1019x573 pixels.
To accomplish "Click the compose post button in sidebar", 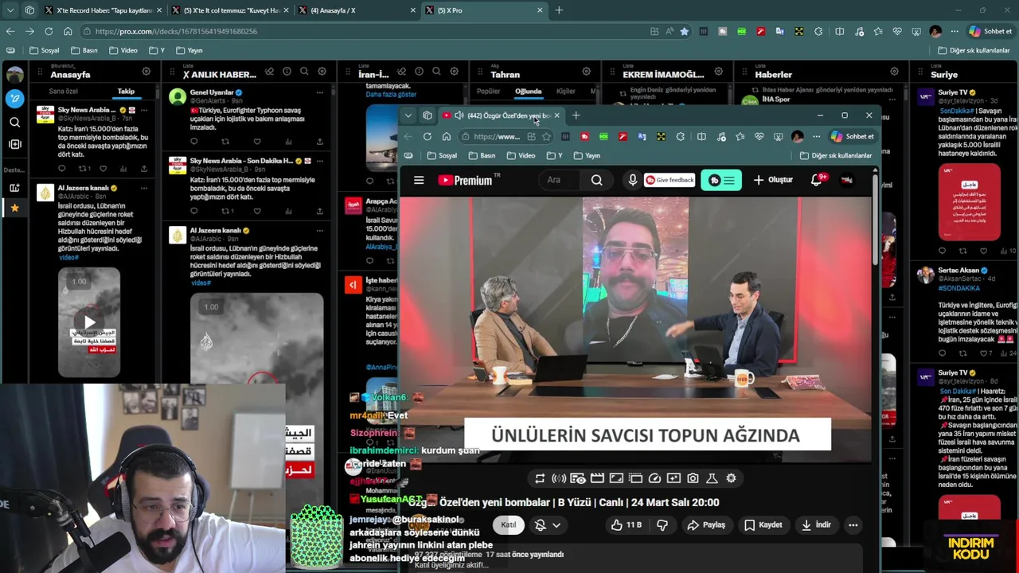I will click(x=14, y=99).
